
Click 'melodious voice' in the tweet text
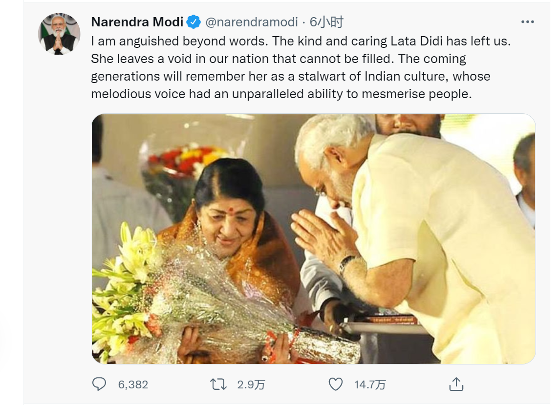[138, 94]
